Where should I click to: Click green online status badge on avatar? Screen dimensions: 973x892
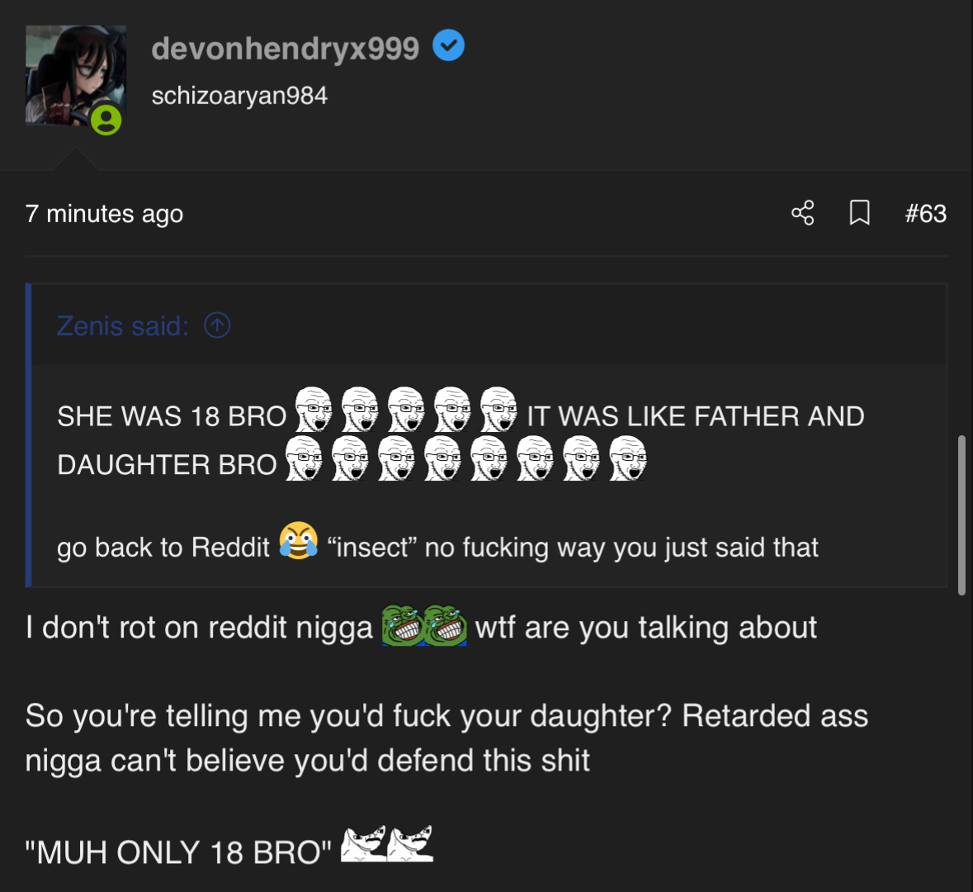coord(106,120)
